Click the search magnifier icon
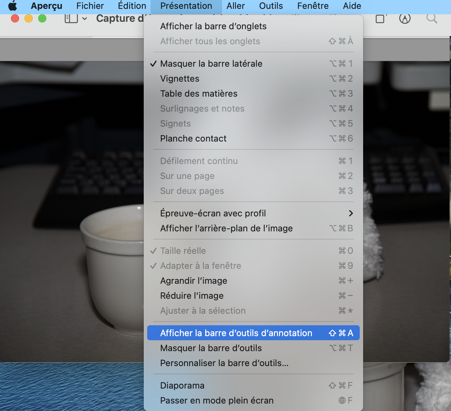Viewport: 451px width, 411px height. click(432, 18)
